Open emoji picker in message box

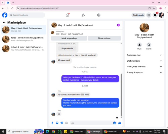click(x=114, y=123)
